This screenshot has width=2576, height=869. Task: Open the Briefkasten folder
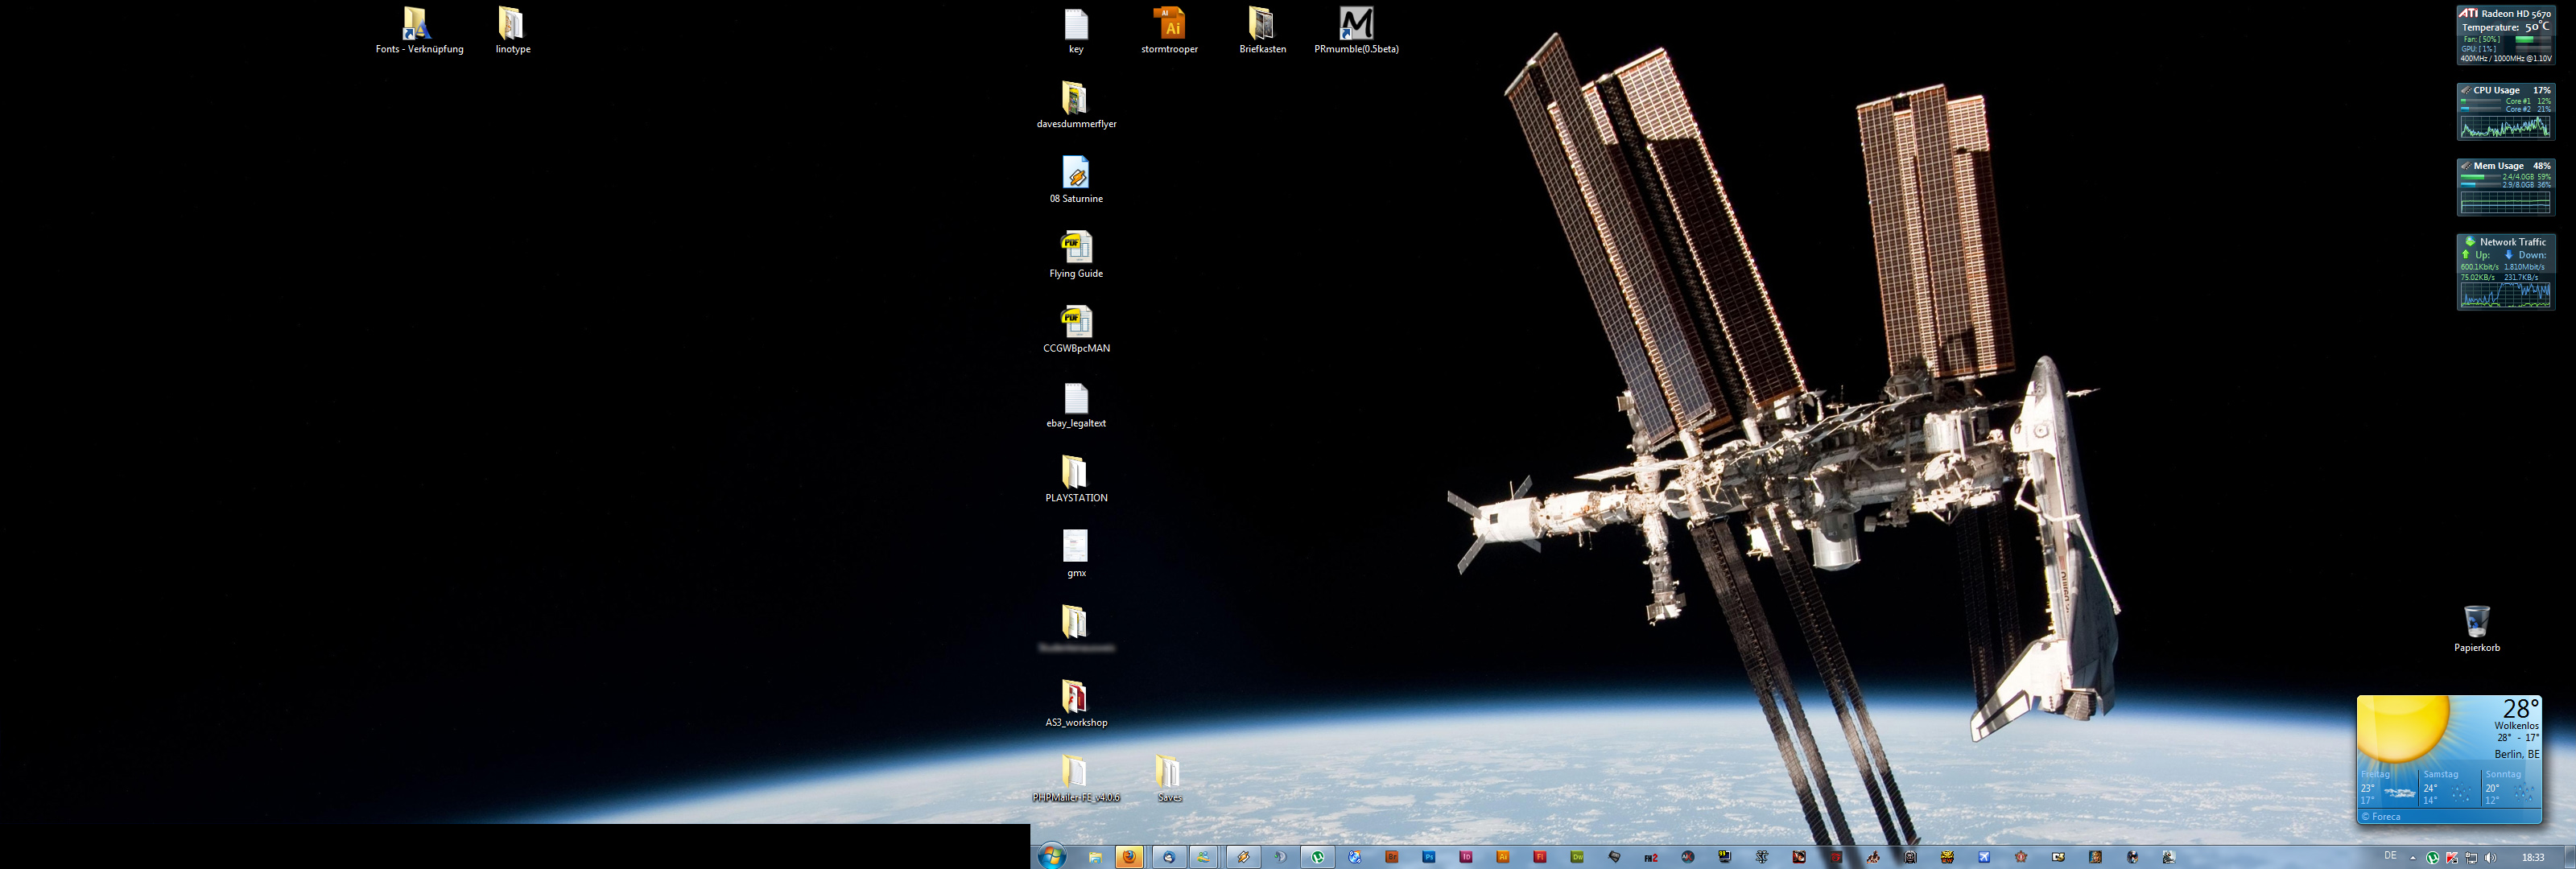(1262, 30)
